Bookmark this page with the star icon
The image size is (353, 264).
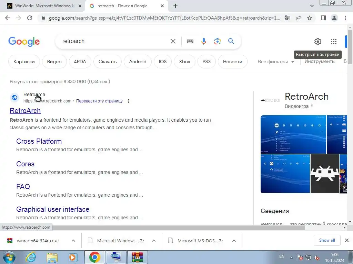pyautogui.click(x=310, y=18)
